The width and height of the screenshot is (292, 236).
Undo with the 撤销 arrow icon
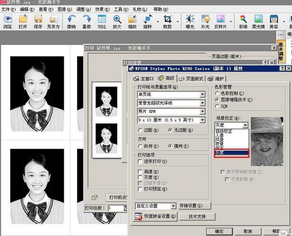pyautogui.click(x=72, y=22)
